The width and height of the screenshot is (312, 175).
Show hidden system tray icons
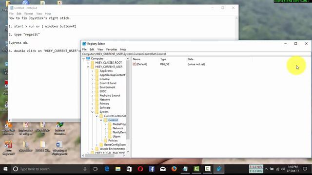pyautogui.click(x=266, y=169)
